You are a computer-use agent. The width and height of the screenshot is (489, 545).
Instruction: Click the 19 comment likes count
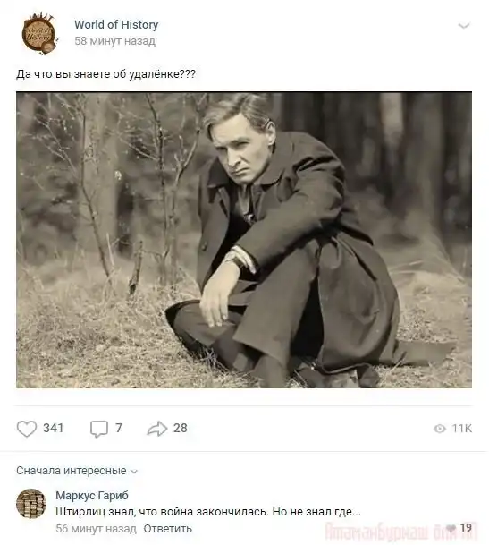[x=466, y=528]
